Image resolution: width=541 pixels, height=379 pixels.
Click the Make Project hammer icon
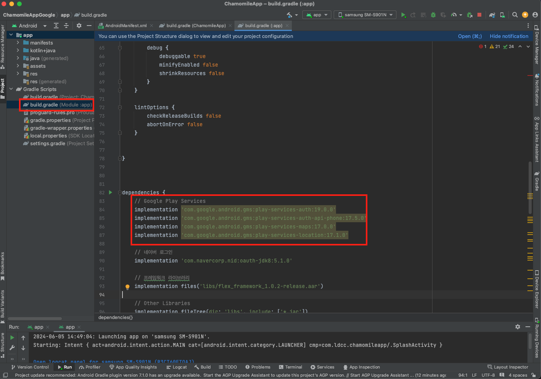289,15
